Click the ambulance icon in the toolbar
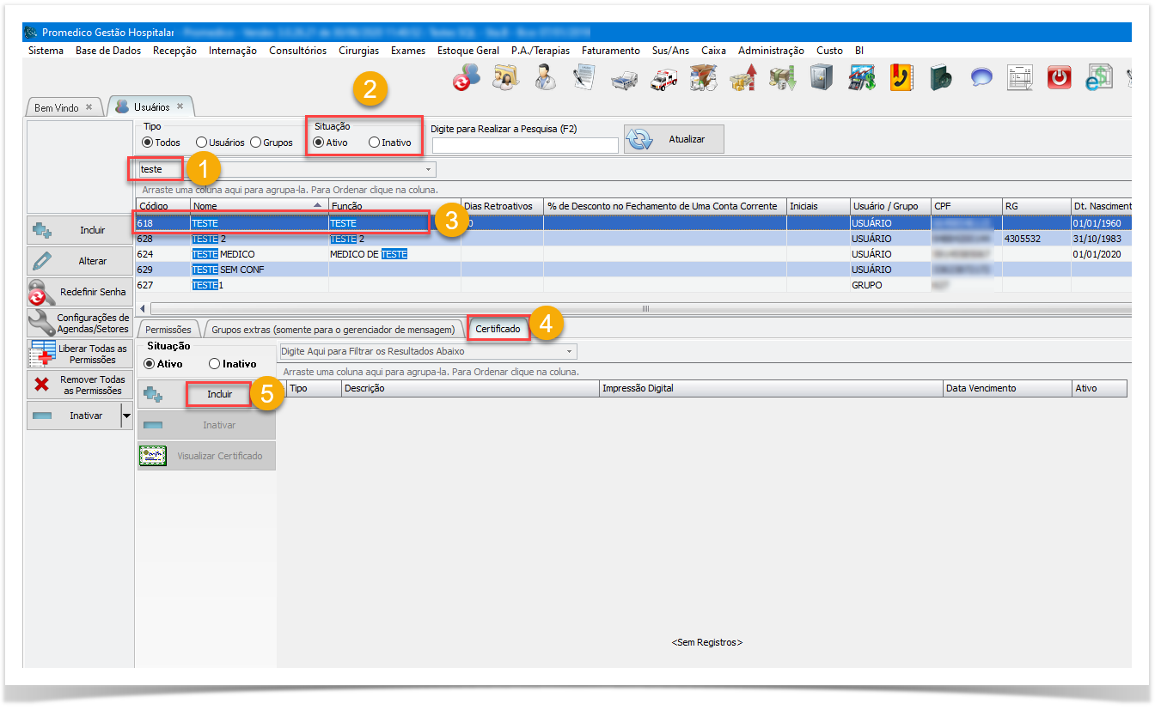The image size is (1161, 710). point(663,79)
